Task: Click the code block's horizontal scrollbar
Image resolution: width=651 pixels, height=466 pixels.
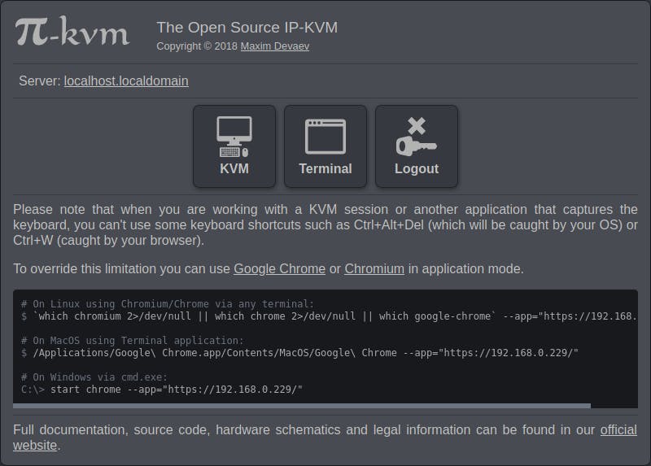Action: coord(301,405)
